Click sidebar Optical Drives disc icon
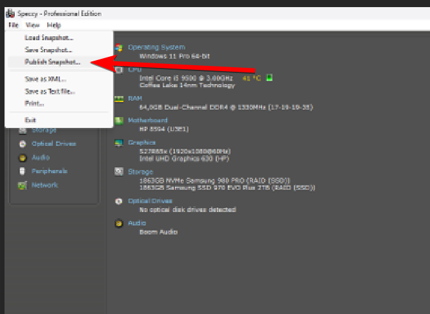Viewport: 430px width, 314px height. (x=23, y=144)
